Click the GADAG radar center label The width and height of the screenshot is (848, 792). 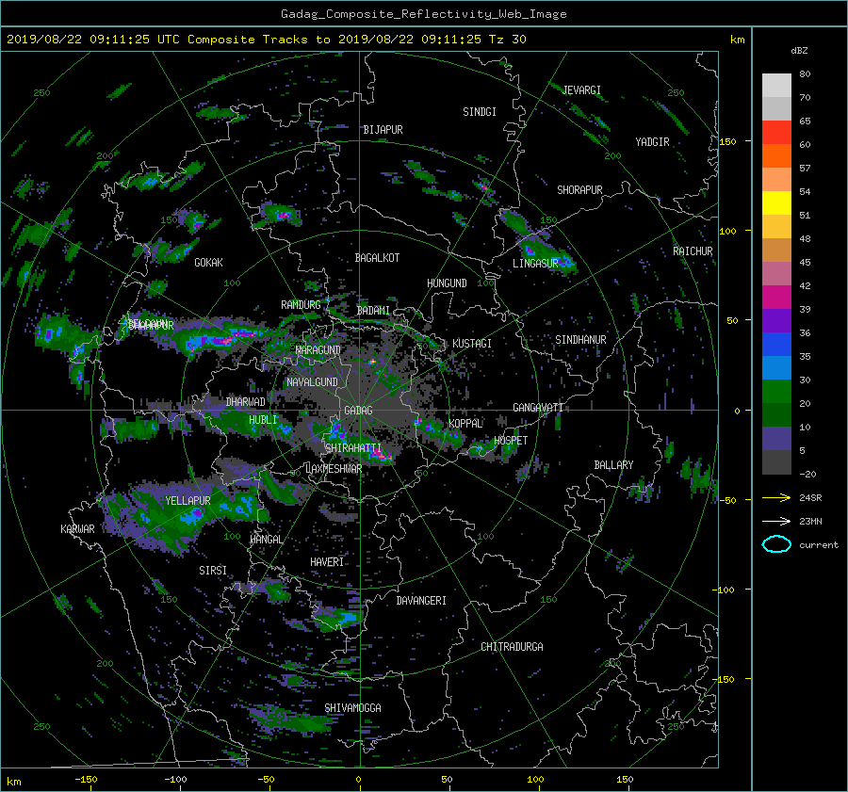pos(359,411)
